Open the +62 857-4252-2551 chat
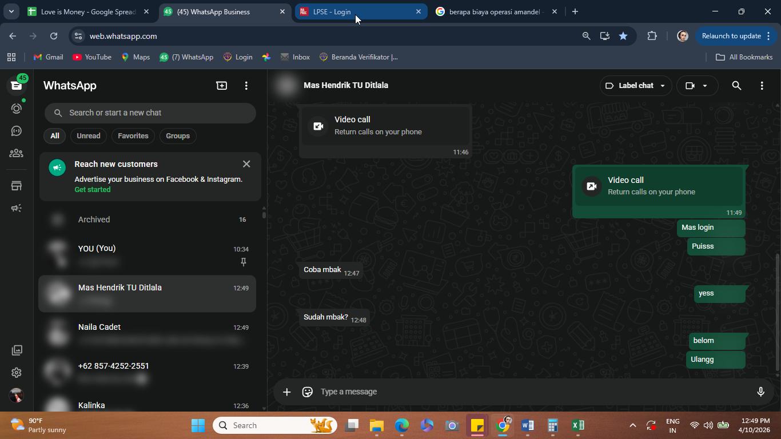This screenshot has height=439, width=781. tap(148, 372)
